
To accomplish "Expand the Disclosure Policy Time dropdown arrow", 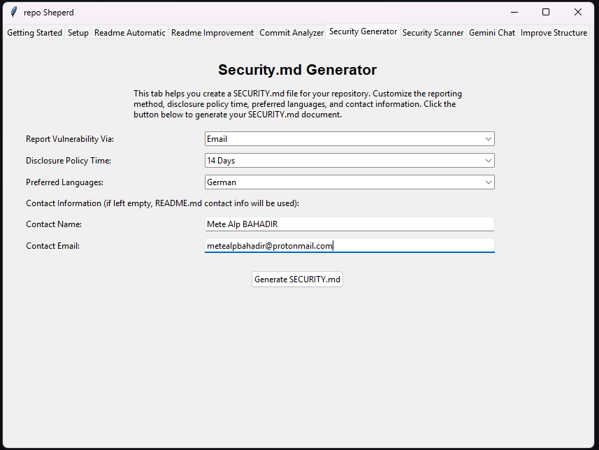I will [488, 161].
